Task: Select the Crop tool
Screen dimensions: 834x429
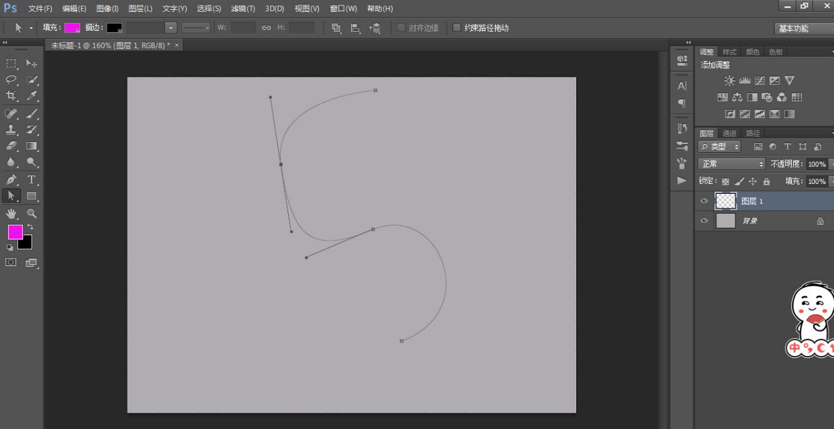Action: (11, 96)
